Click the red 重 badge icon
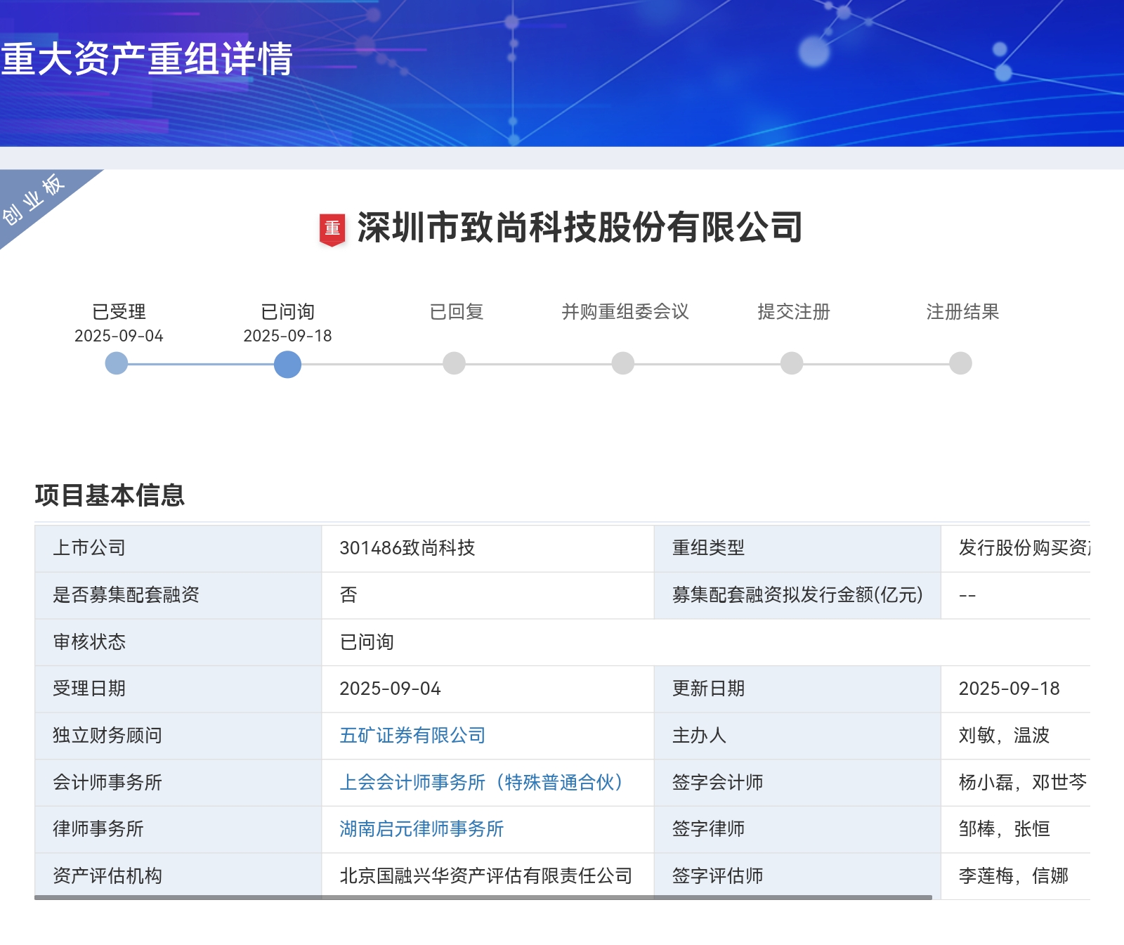Screen dimensions: 1124x945 [332, 229]
